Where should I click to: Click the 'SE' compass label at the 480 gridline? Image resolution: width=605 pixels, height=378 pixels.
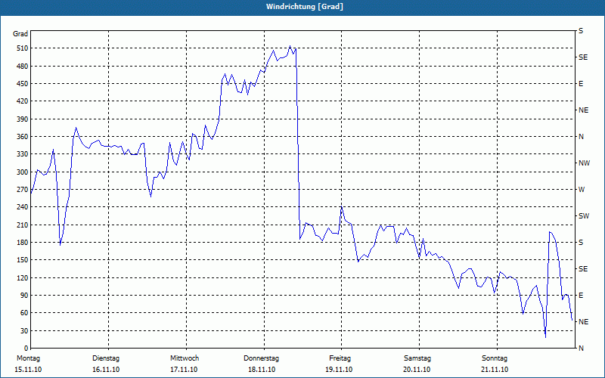(583, 57)
